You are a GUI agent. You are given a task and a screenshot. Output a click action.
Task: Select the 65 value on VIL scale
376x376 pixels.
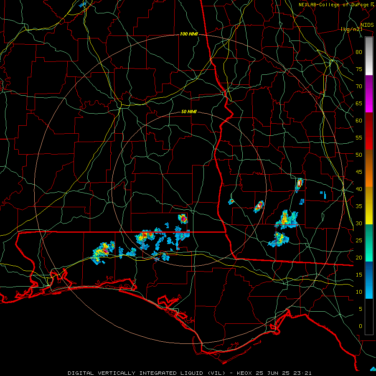pyautogui.click(x=359, y=104)
